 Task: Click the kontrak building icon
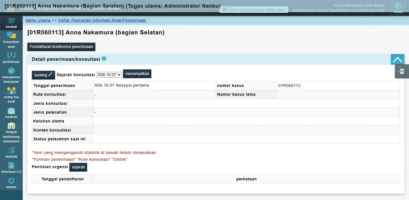pos(11,111)
